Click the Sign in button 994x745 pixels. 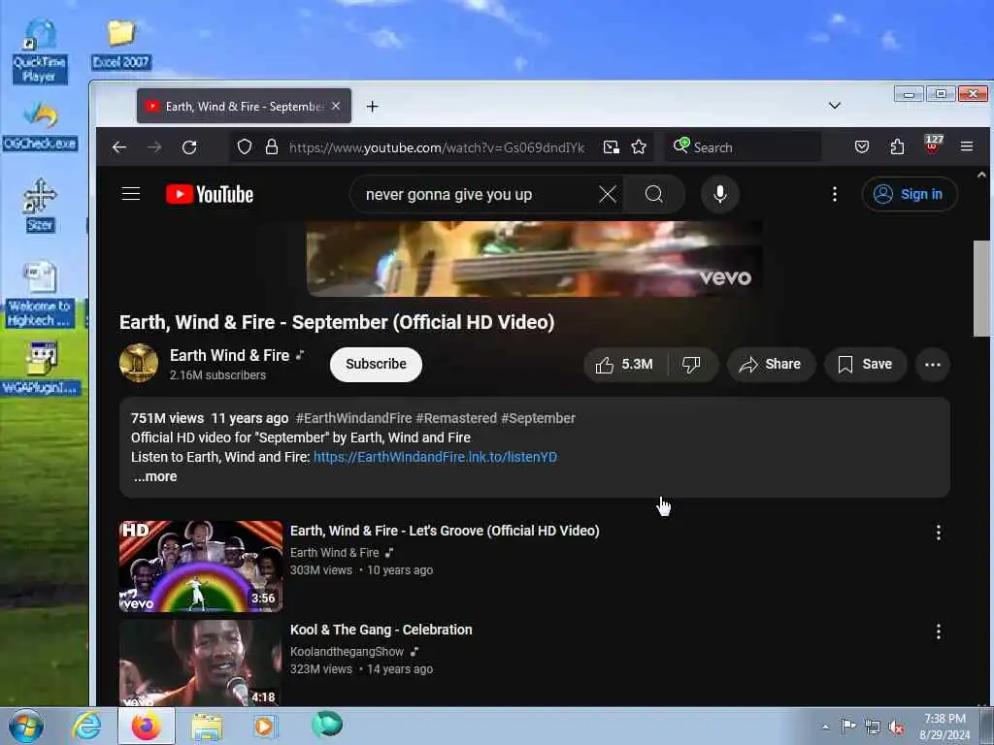click(x=909, y=194)
